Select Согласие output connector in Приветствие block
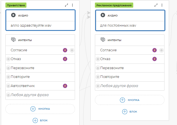Image resolution: width=177 pixels, height=125 pixels. pos(72,50)
